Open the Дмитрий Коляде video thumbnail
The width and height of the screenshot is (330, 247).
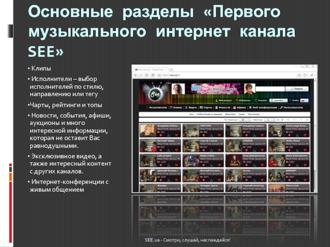click(x=148, y=175)
